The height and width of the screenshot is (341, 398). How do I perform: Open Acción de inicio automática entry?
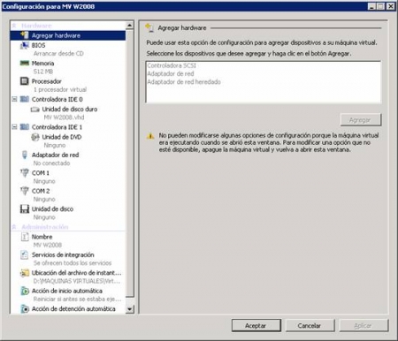[x=67, y=291]
